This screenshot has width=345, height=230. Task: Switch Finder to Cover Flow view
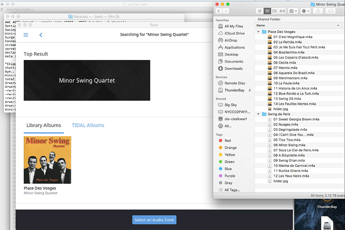tap(282, 11)
